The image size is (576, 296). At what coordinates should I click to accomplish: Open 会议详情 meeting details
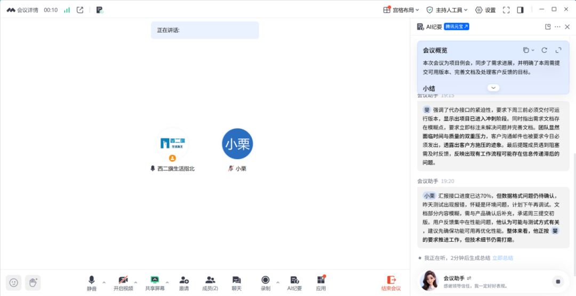tap(22, 10)
